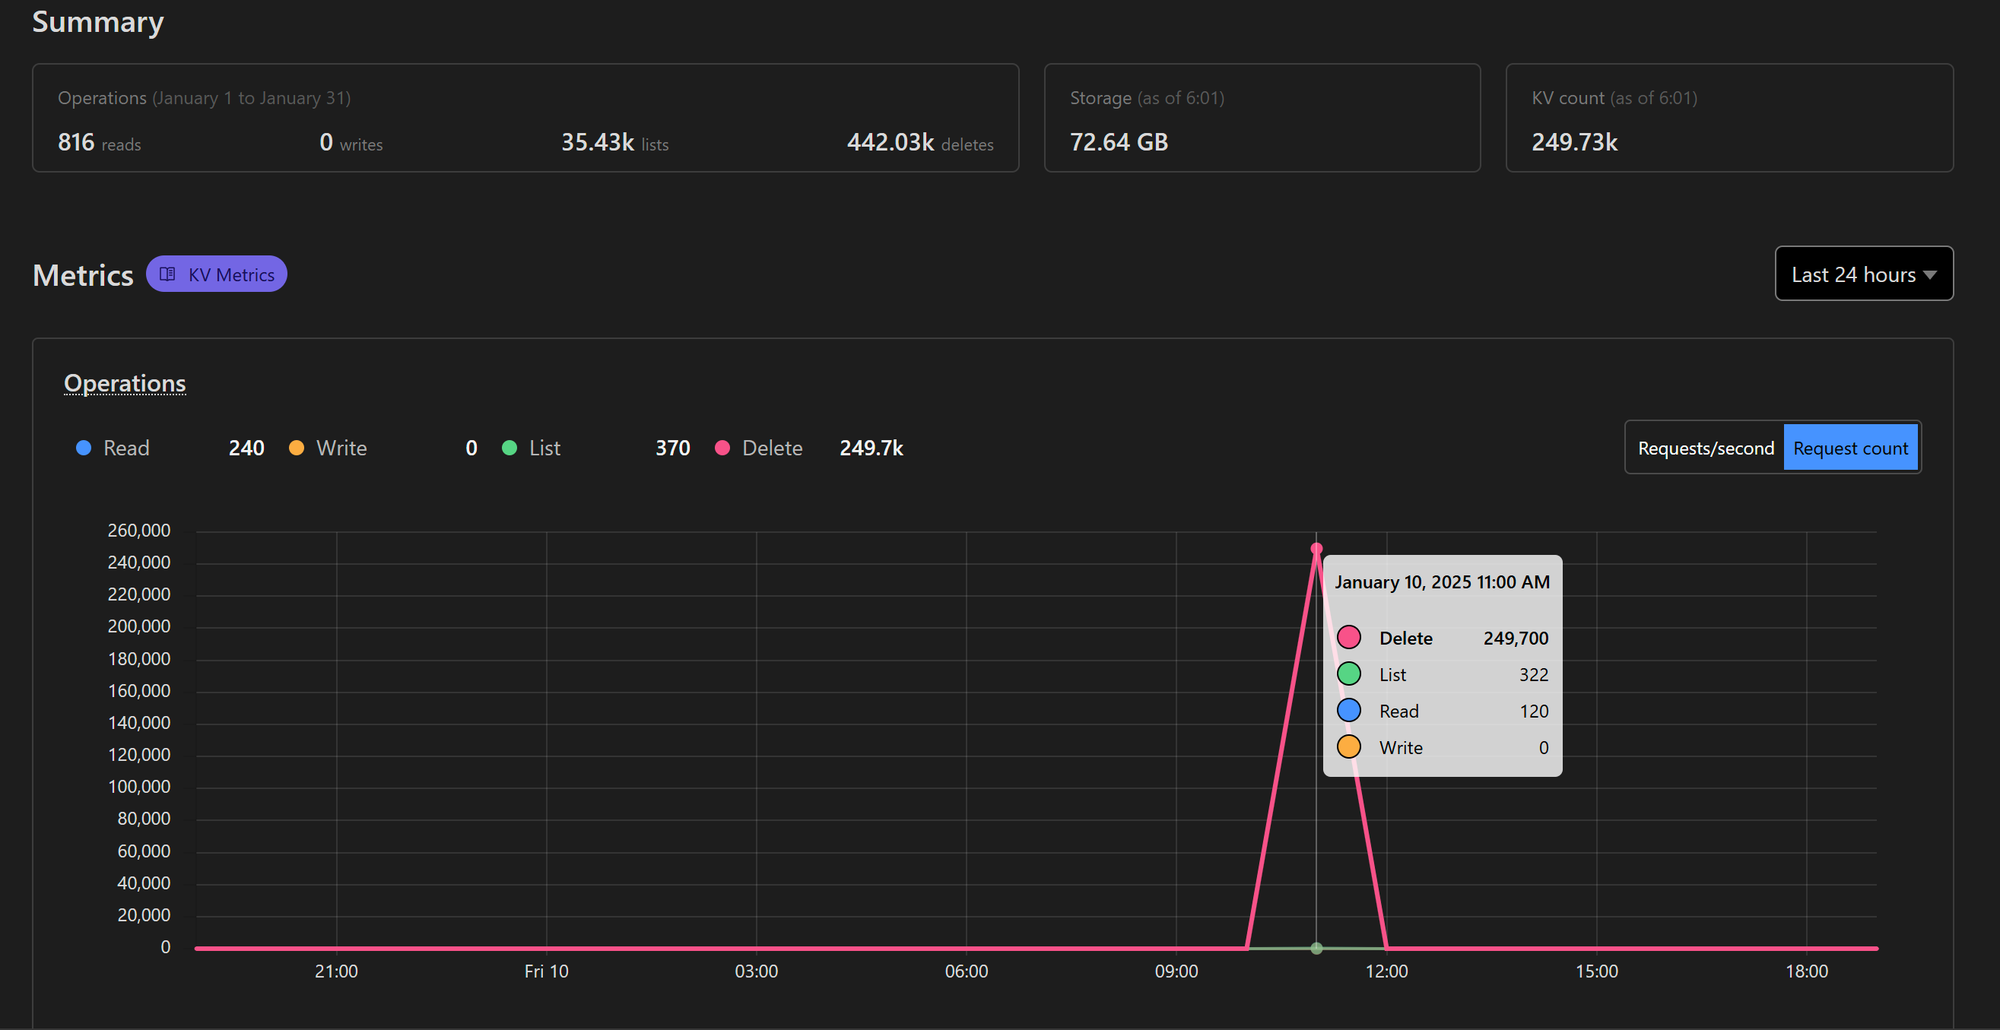Toggle the Read series legend dot
The image size is (2000, 1030).
pos(84,448)
